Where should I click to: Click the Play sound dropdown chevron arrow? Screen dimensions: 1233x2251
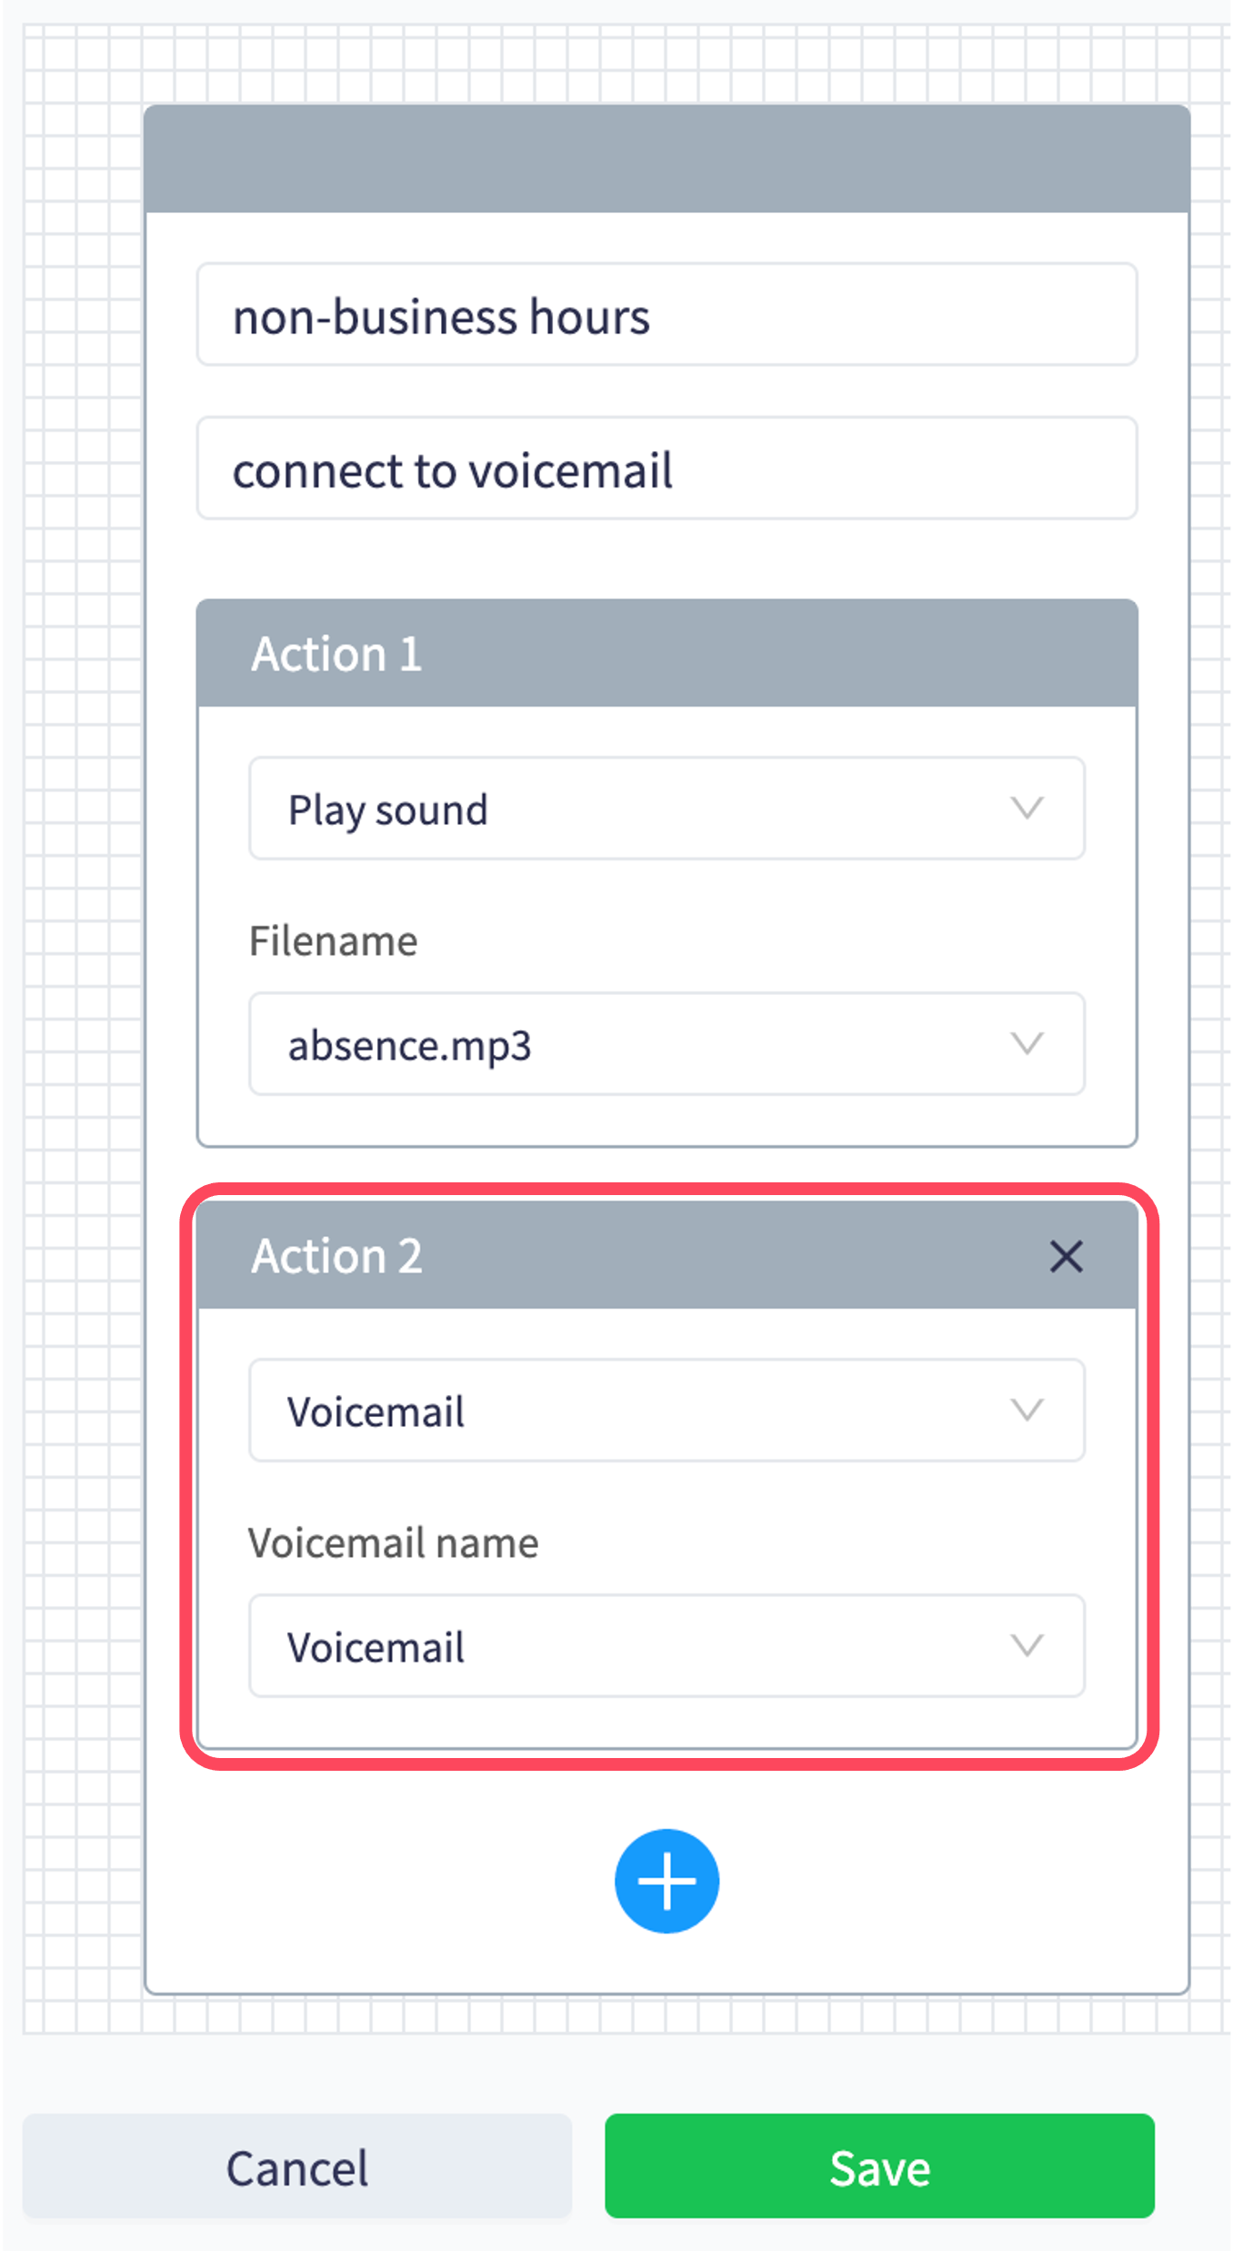pyautogui.click(x=1027, y=808)
